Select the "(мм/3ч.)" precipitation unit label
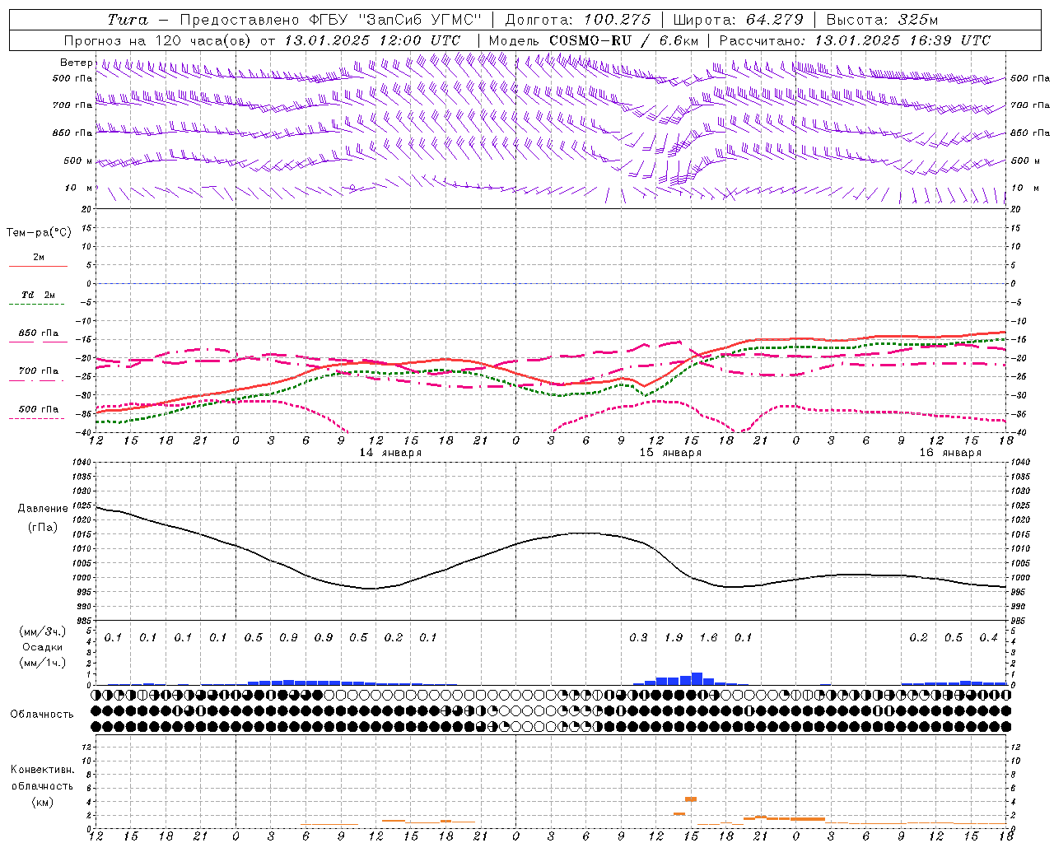 coord(42,631)
